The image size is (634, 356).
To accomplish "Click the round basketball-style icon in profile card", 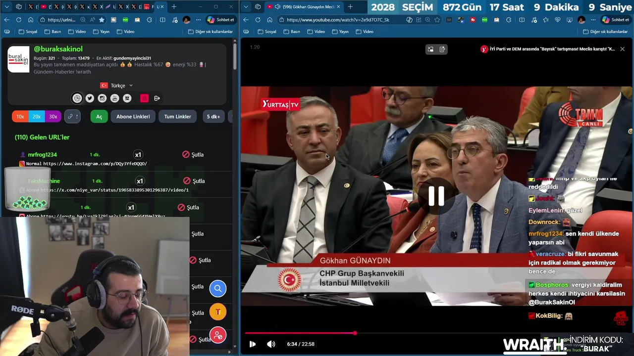I will pyautogui.click(x=77, y=98).
